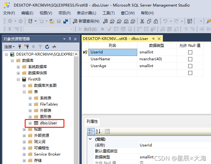Expand the dbo.User table node
This screenshot has height=164, width=211.
click(30, 123)
